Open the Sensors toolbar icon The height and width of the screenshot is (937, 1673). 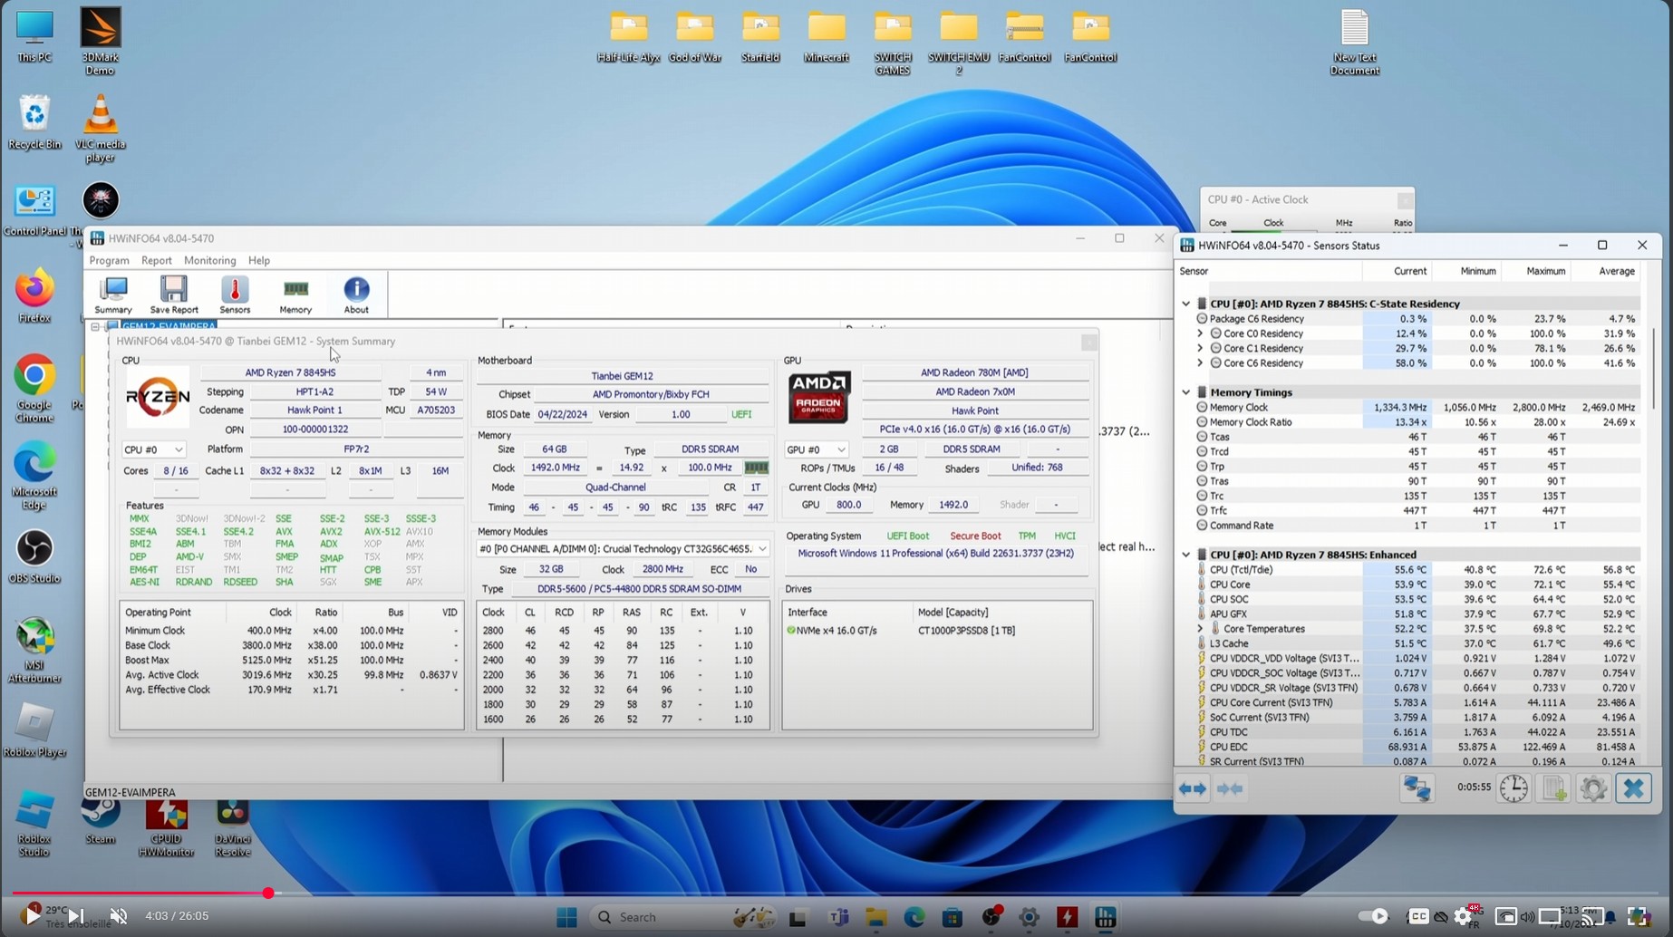235,295
